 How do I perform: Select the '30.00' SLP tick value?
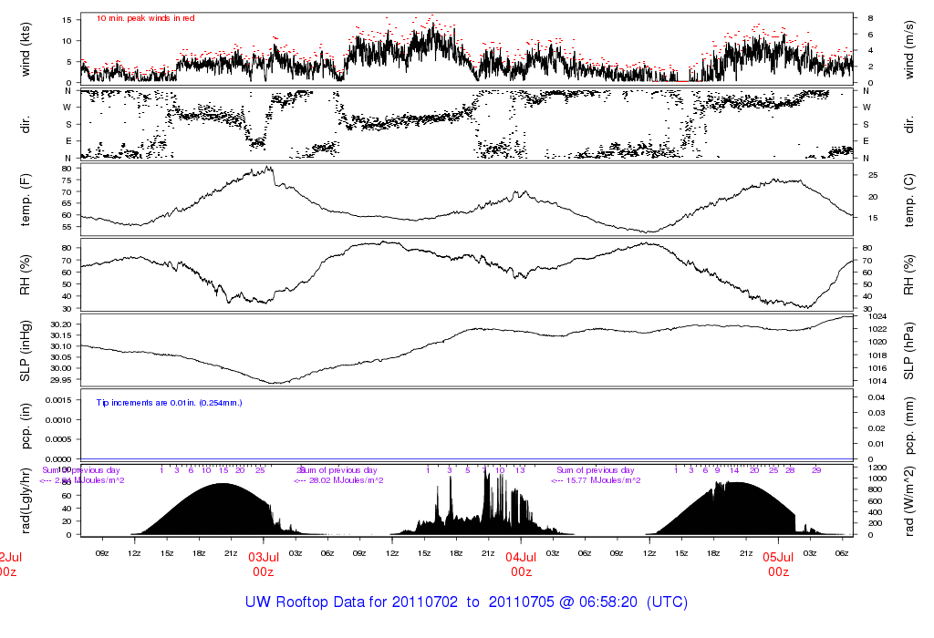pos(62,368)
